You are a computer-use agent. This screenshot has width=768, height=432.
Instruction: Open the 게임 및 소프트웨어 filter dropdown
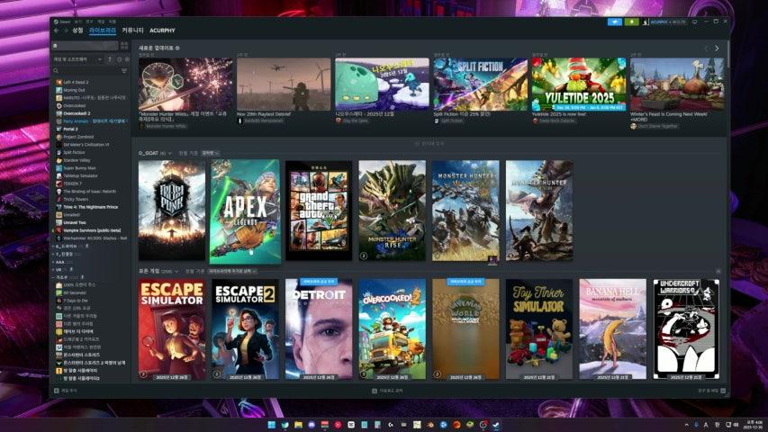[x=77, y=59]
